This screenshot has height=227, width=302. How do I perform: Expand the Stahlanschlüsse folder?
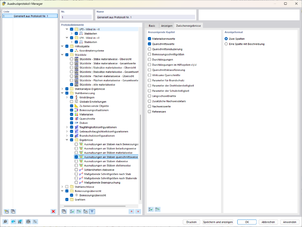(62, 187)
